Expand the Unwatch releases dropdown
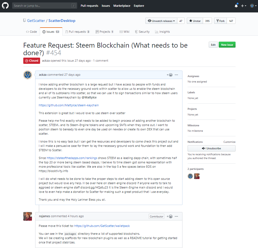The height and width of the screenshot is (248, 258). (161, 21)
